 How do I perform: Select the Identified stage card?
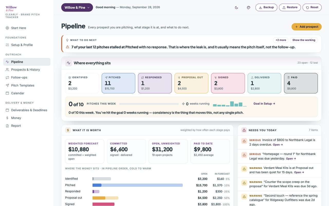(82, 83)
